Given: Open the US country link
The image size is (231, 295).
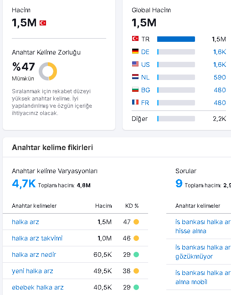Looking at the screenshot, I should (145, 65).
